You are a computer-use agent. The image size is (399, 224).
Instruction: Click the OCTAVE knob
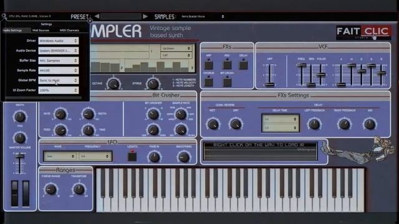(x=113, y=83)
